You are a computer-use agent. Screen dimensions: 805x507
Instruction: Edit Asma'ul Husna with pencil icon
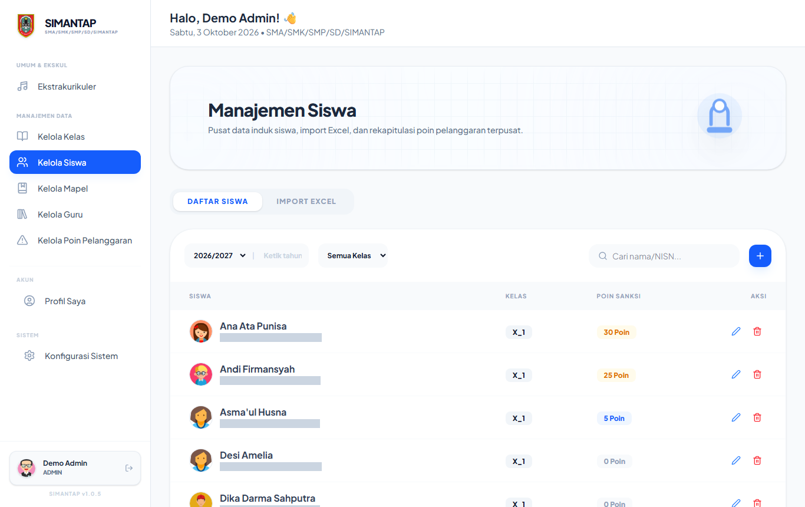tap(736, 417)
